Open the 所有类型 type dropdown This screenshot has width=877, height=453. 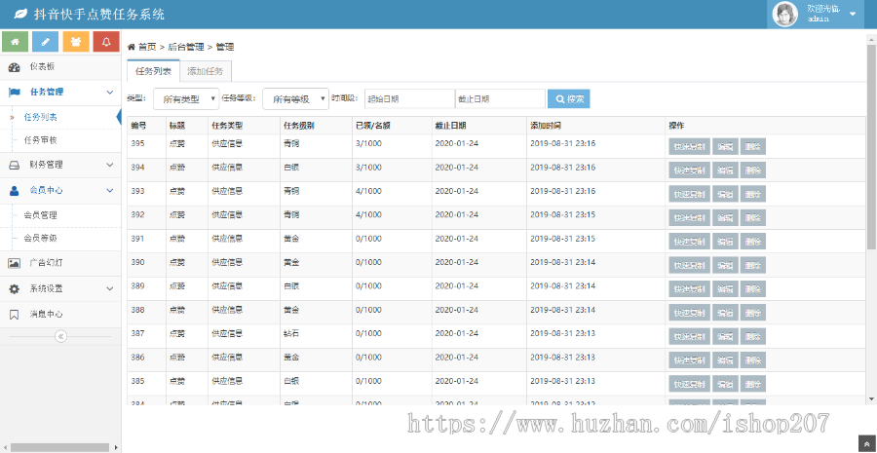point(186,99)
